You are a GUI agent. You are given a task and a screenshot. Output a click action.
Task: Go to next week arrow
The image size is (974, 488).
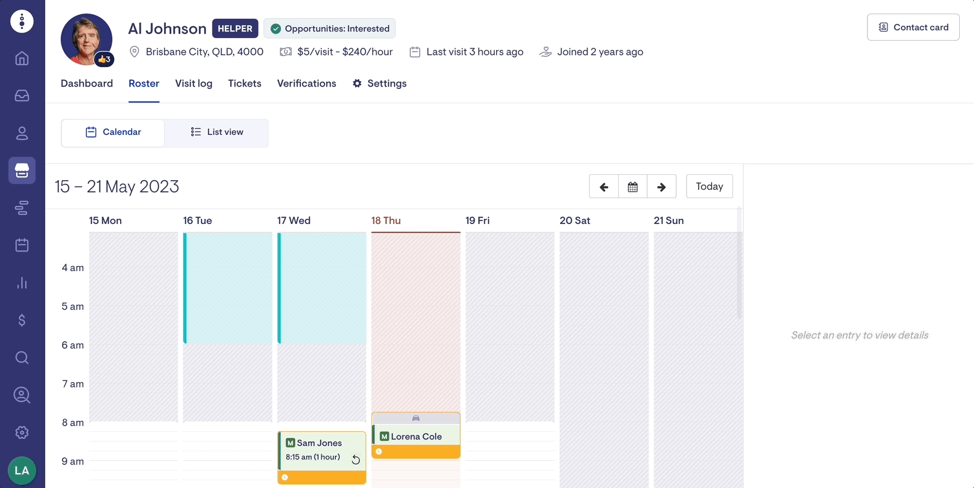pyautogui.click(x=661, y=187)
